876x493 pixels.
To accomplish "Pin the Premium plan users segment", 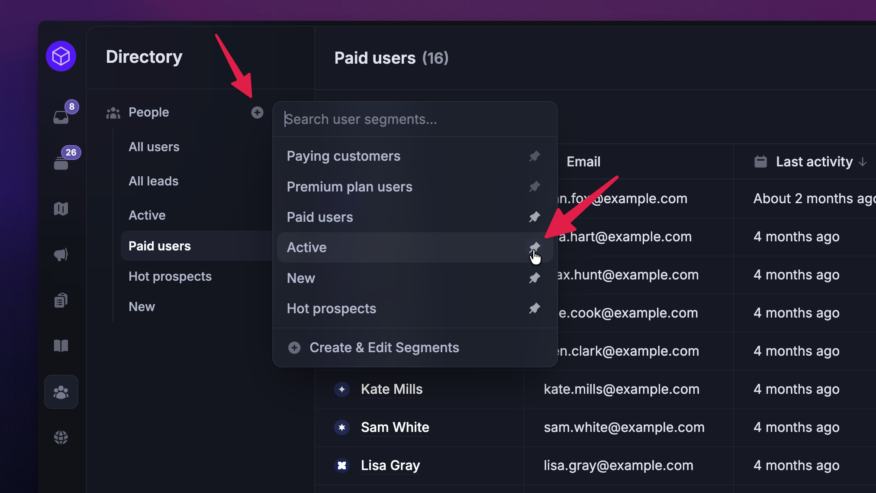I will [x=535, y=187].
